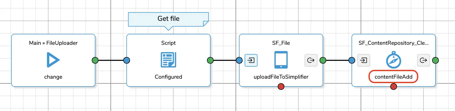Click output arrow icon on SF_ContentRepository node
This screenshot has width=455, height=111.
tap(423, 60)
